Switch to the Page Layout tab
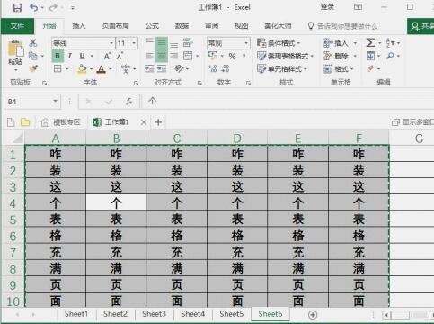Image resolution: width=434 pixels, height=324 pixels. point(115,26)
